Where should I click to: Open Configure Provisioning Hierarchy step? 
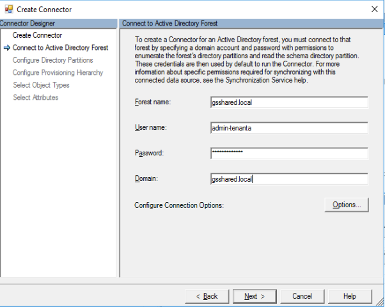point(58,73)
